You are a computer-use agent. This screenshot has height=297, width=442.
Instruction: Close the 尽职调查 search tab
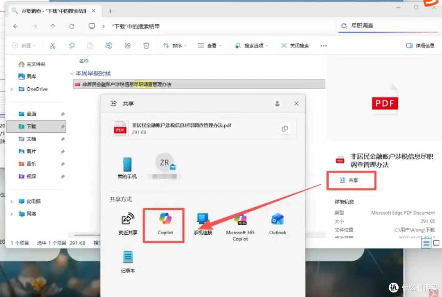[94, 11]
